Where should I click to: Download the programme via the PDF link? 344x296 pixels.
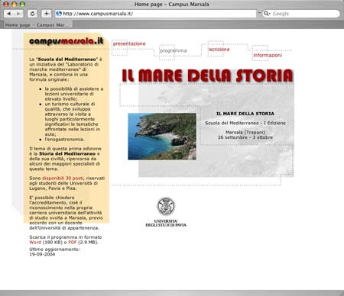point(73,243)
